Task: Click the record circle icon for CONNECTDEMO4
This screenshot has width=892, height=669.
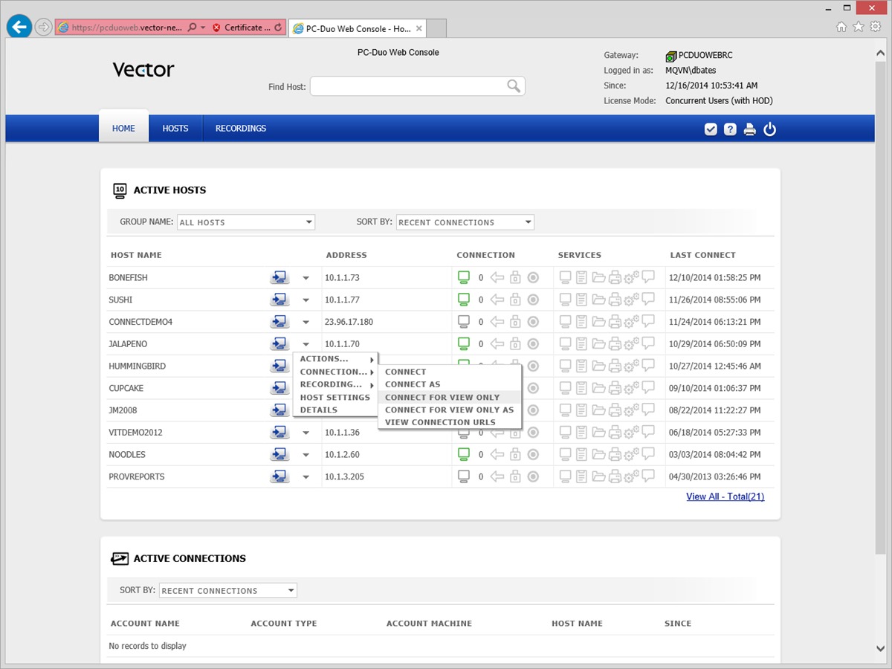Action: (x=533, y=322)
